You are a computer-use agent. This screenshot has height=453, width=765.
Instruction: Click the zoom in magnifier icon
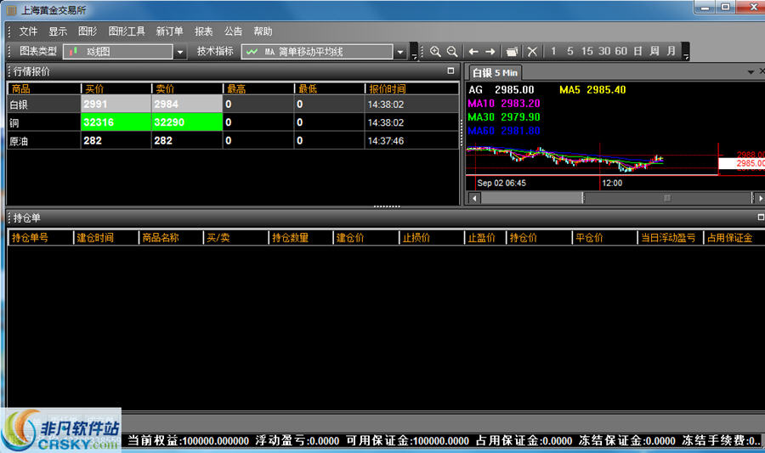435,51
